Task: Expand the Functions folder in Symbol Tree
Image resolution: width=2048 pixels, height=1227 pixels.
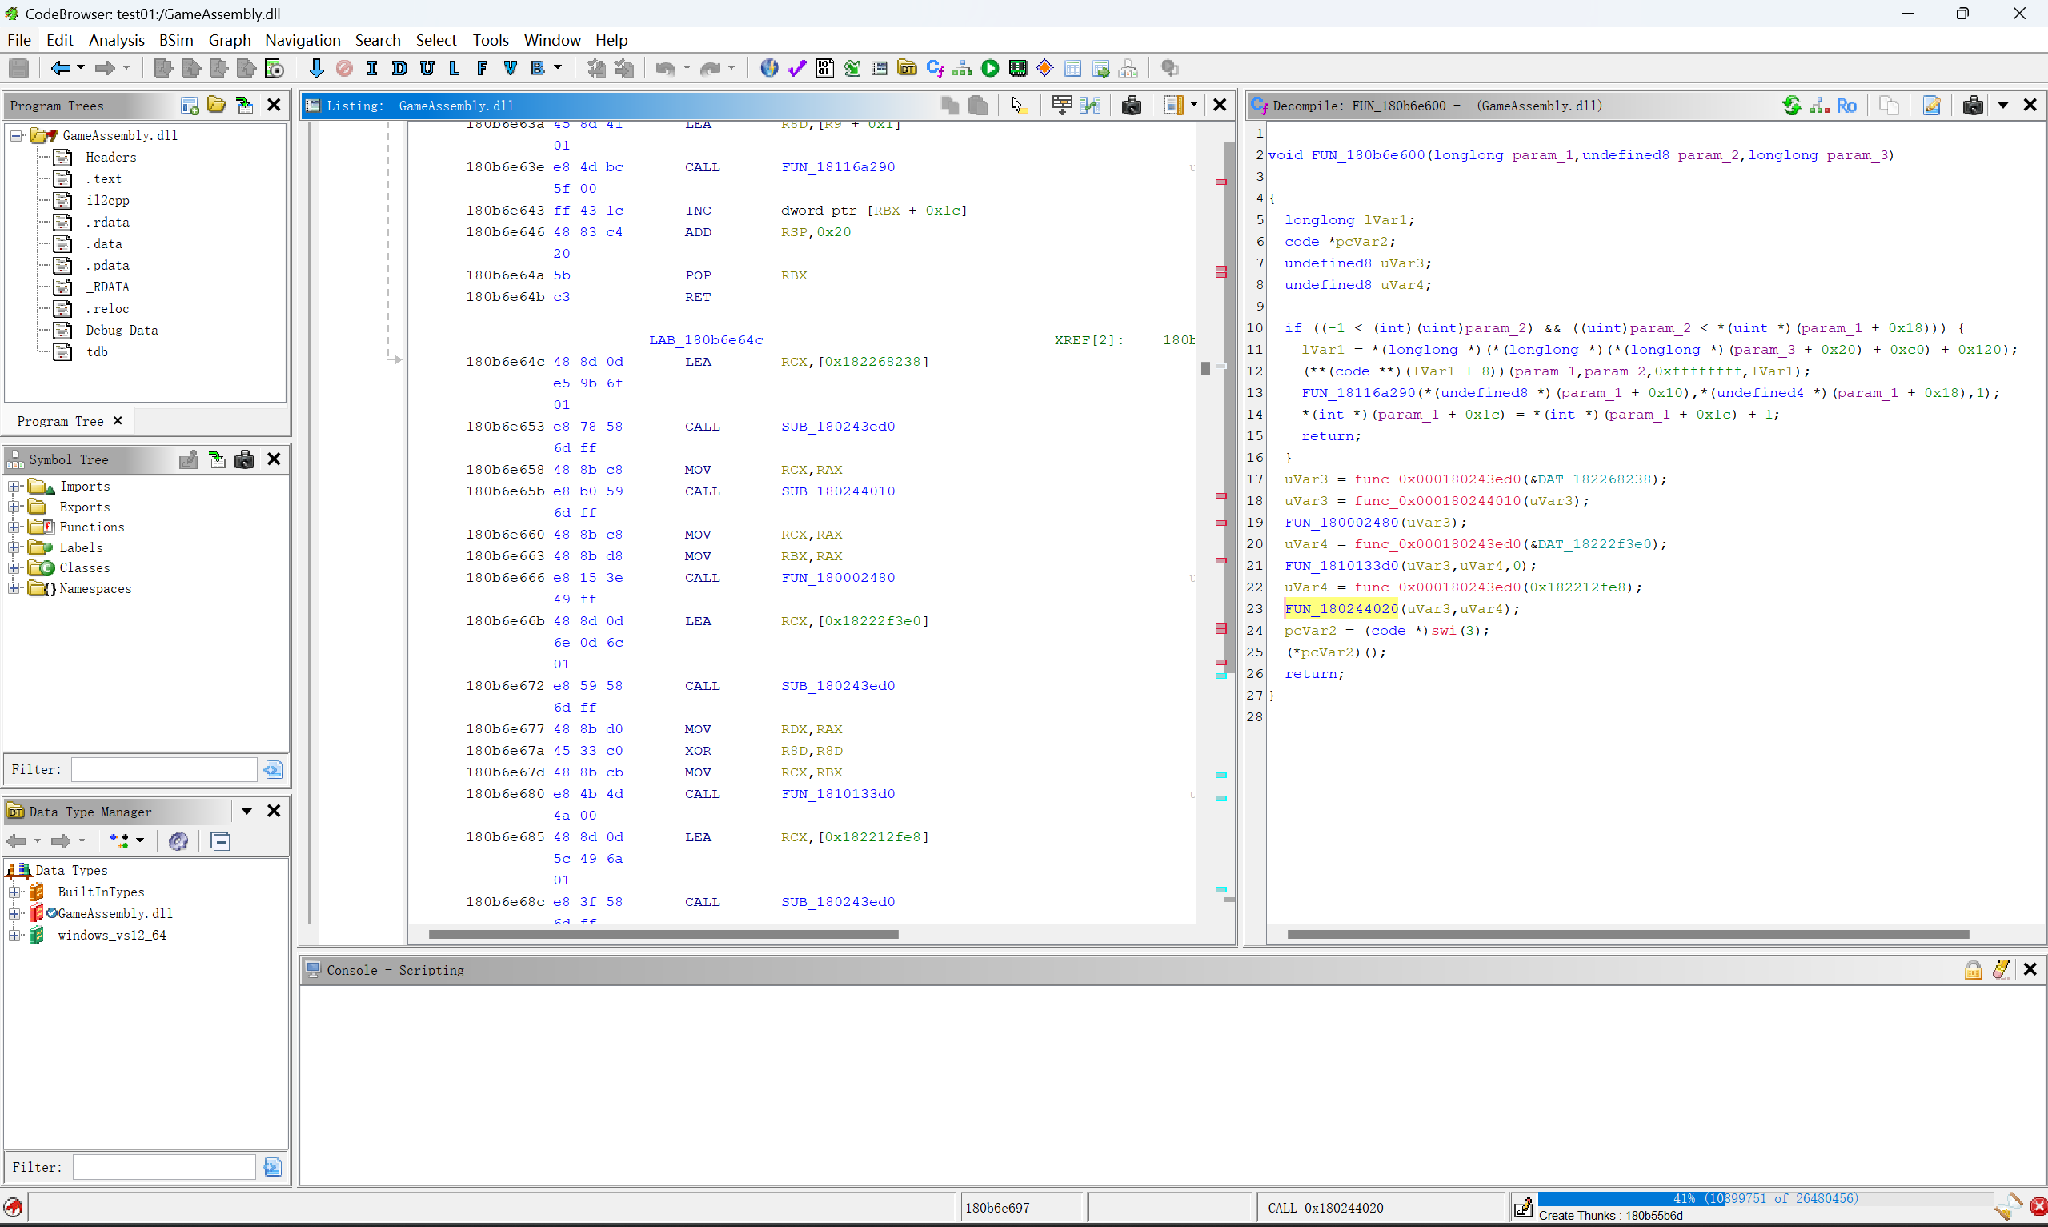Action: tap(14, 527)
